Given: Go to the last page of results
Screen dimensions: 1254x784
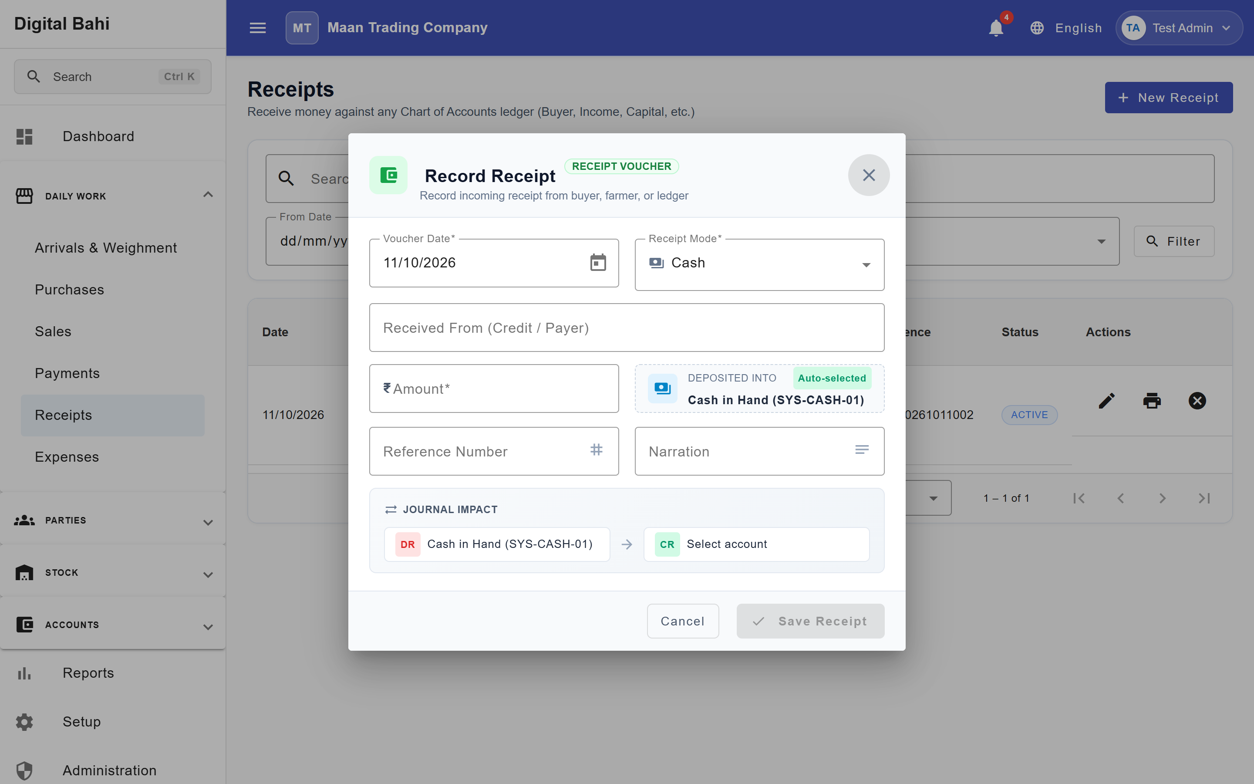Looking at the screenshot, I should point(1204,498).
